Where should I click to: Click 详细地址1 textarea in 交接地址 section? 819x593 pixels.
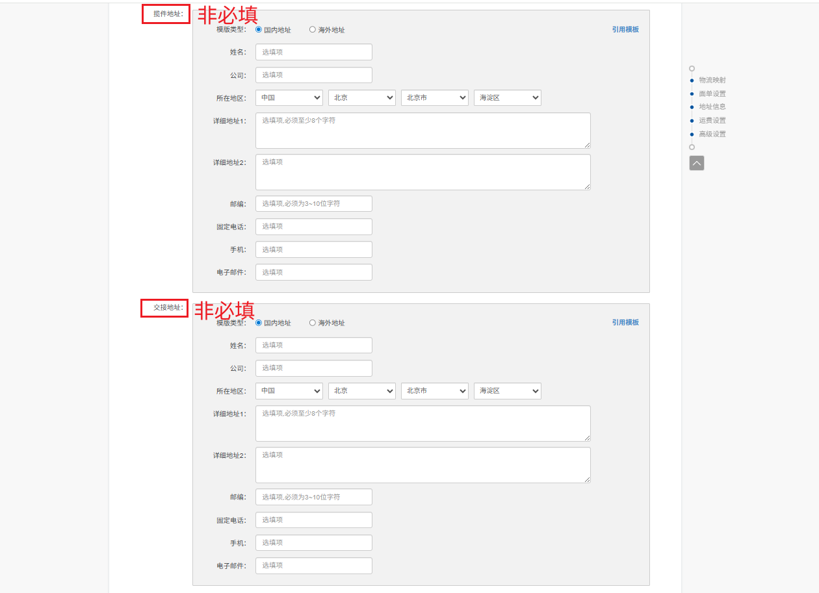click(x=423, y=423)
